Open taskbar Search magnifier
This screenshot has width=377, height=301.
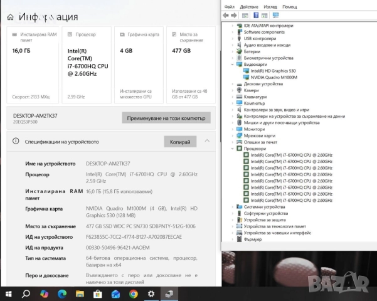tap(26, 293)
